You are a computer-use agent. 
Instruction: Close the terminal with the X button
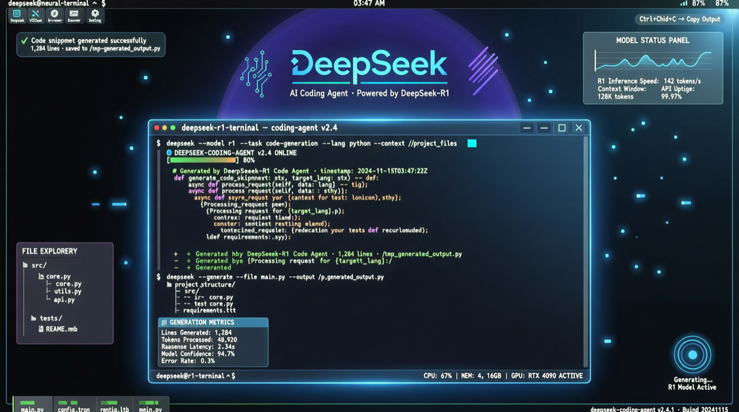[x=579, y=128]
